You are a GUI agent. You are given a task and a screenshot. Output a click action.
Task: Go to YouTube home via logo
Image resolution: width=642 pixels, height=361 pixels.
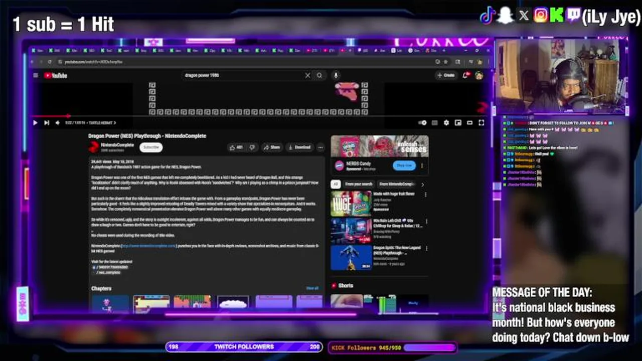click(x=56, y=76)
